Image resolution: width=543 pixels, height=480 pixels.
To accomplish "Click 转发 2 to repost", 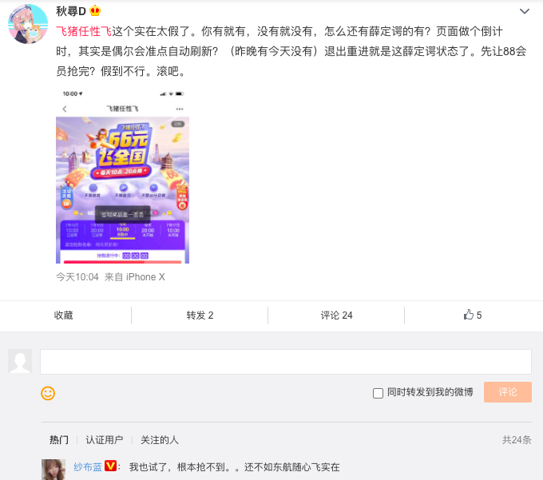I will point(200,315).
